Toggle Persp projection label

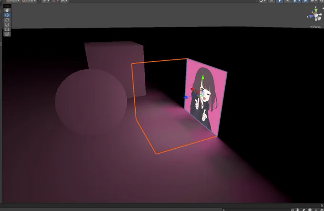tap(315, 27)
